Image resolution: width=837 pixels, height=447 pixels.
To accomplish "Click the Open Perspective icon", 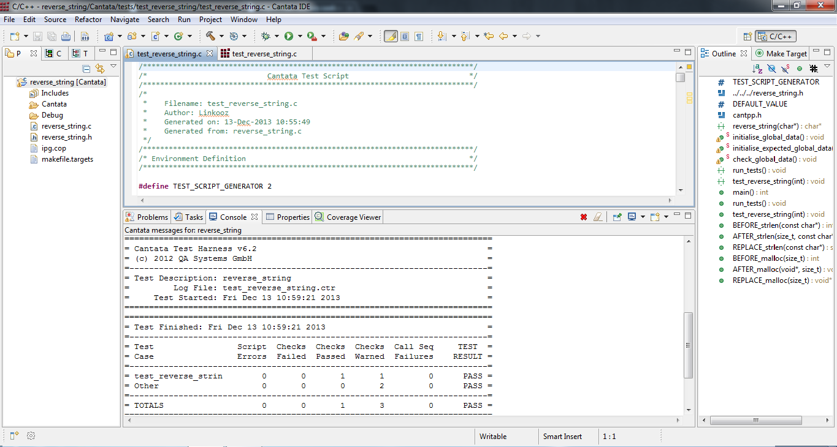I will (x=747, y=37).
